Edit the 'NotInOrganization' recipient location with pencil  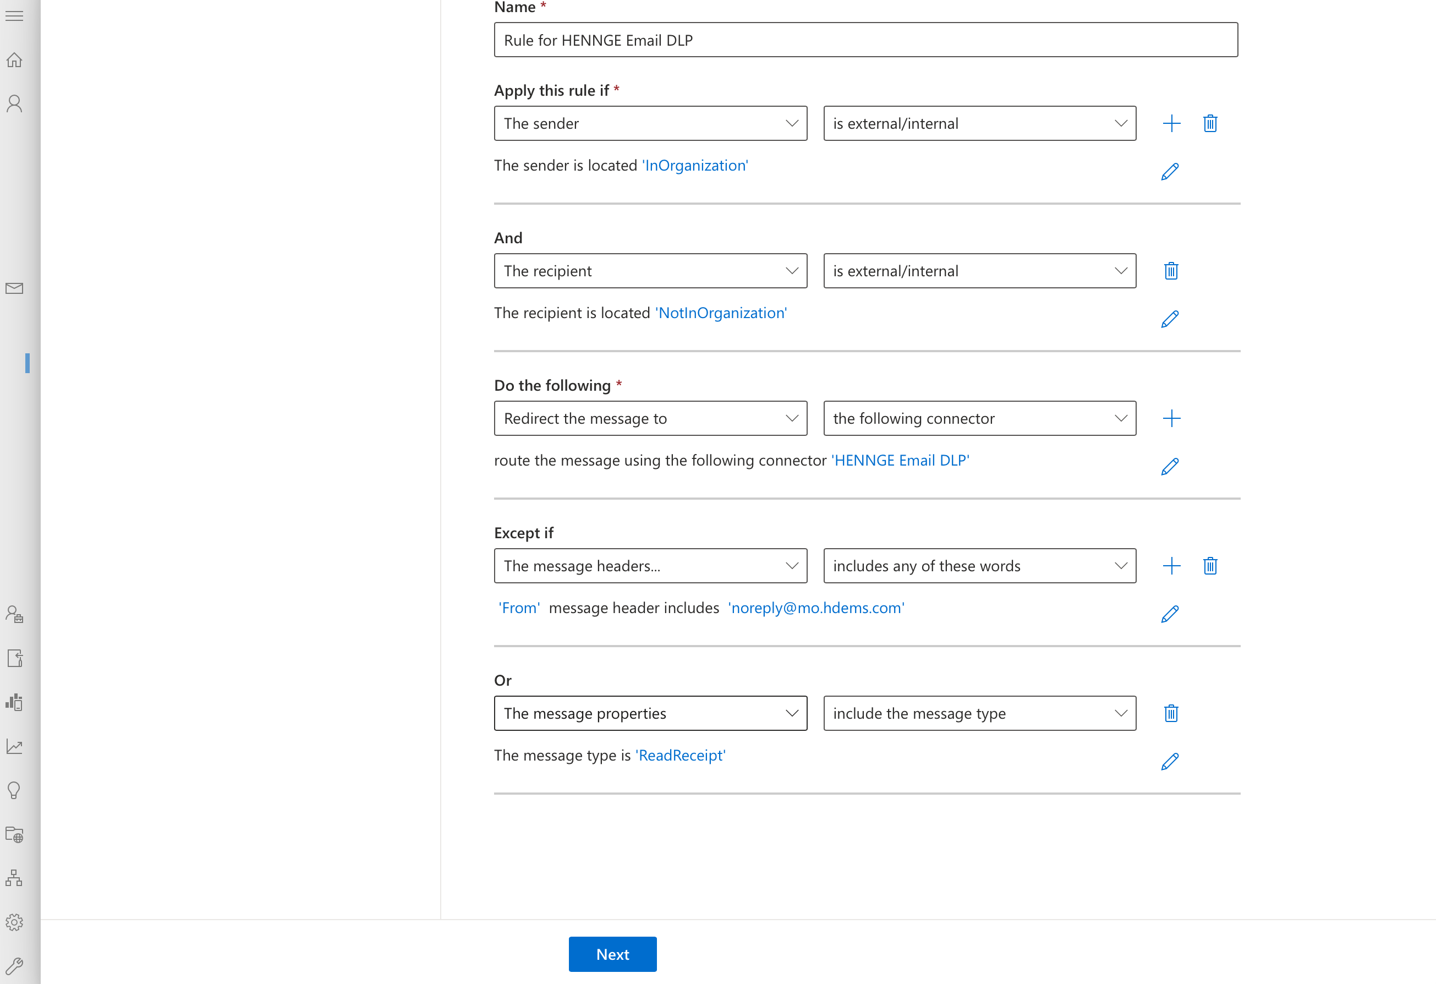pyautogui.click(x=1170, y=319)
